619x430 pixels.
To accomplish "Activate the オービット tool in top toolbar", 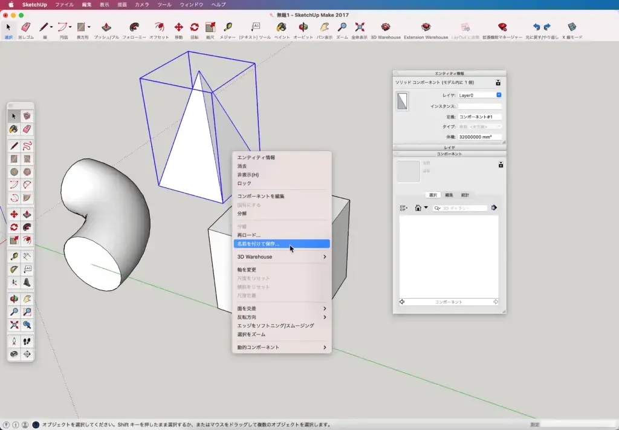I will point(303,27).
